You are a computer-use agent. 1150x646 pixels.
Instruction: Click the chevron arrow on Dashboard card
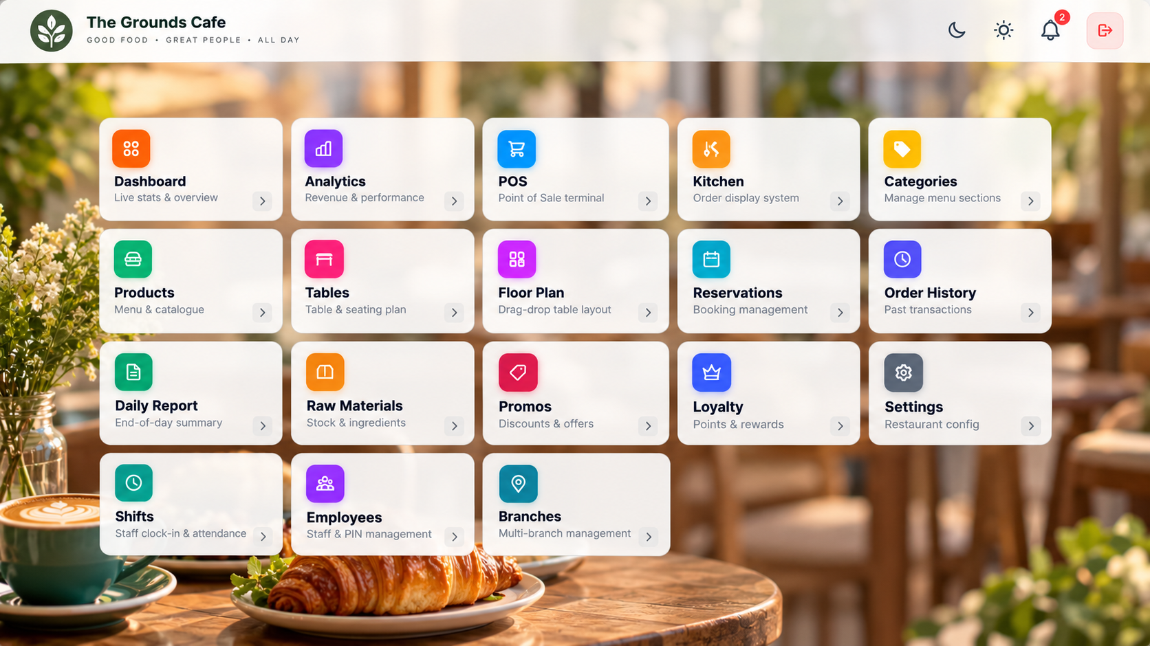pos(262,201)
